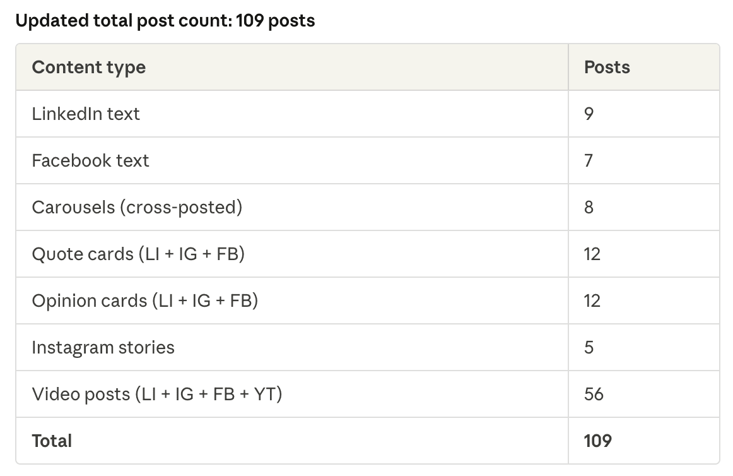Select the 'LinkedIn text' row label
The height and width of the screenshot is (476, 733).
86,114
